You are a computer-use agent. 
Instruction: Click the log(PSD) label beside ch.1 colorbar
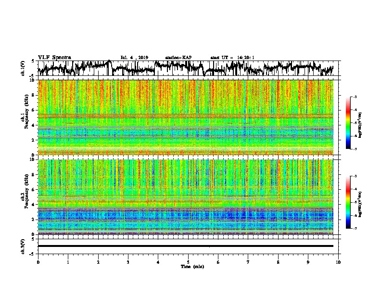pyautogui.click(x=360, y=125)
